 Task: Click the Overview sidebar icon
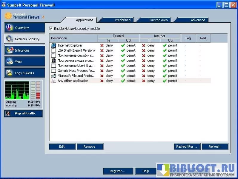click(x=10, y=28)
